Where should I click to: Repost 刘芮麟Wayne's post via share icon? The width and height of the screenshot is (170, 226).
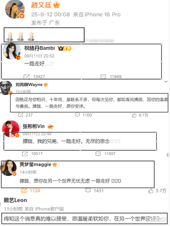[x=21, y=115]
